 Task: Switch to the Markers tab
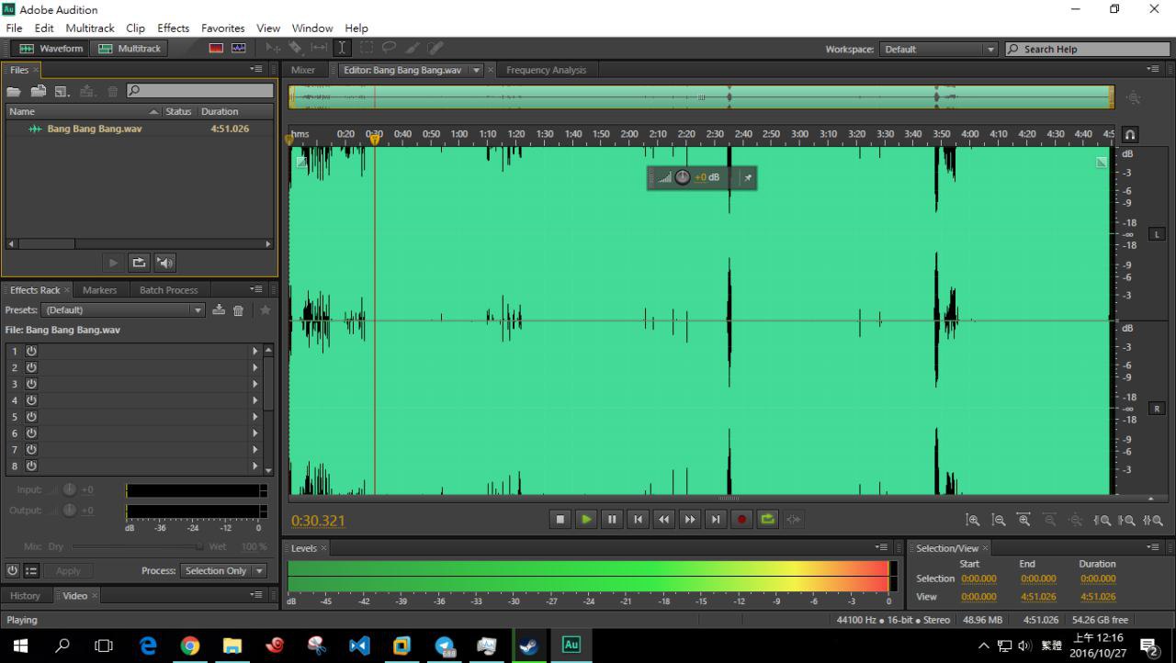point(99,290)
